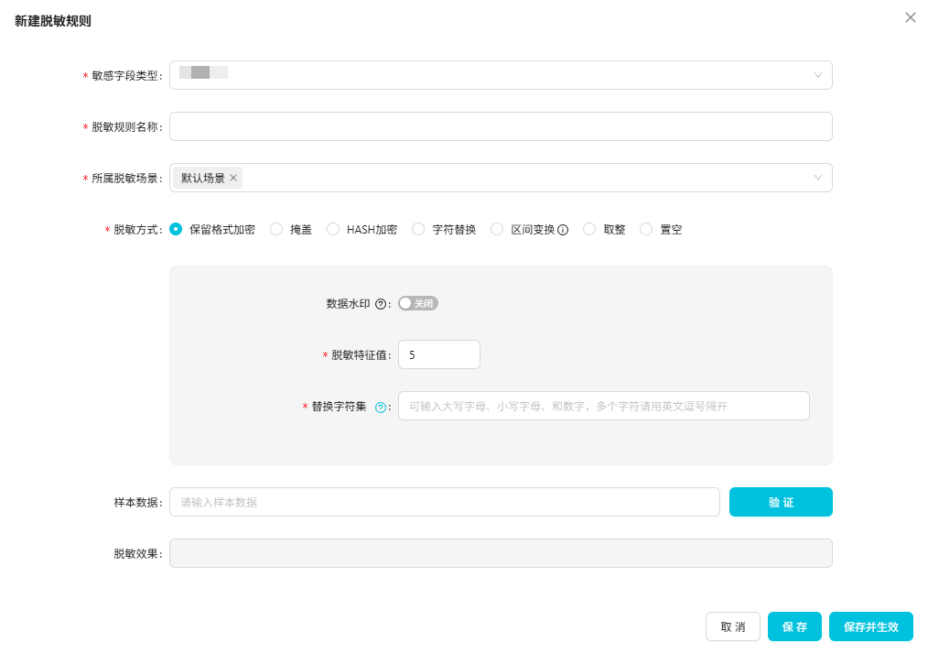
Task: Choose the 字符替换 radio option
Action: pos(418,229)
